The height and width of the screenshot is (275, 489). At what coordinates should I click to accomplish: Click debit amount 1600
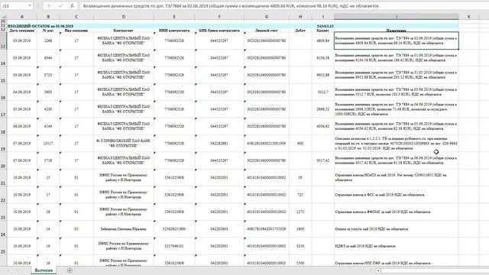click(300, 229)
